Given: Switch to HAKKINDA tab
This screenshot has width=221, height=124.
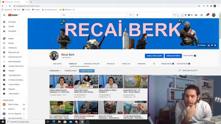Looking at the screenshot, I should (141, 64).
